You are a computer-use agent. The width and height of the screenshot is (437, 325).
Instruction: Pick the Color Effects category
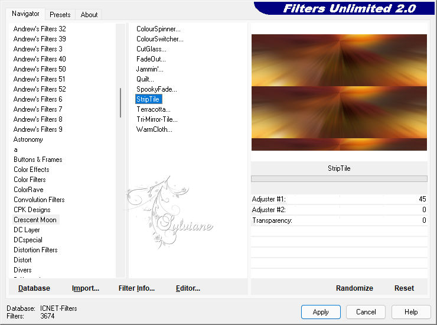click(x=31, y=170)
